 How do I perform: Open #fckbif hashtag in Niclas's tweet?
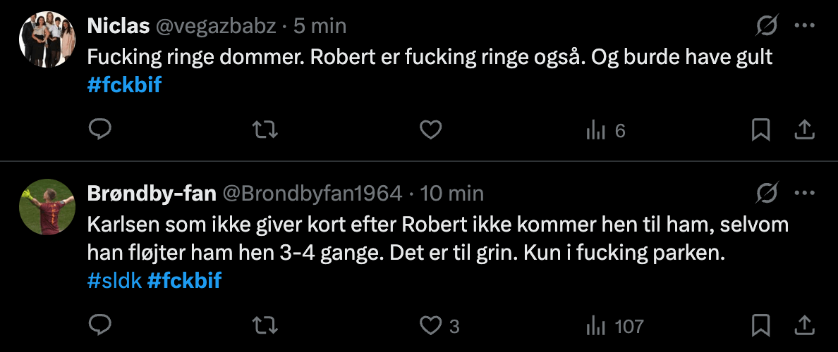point(124,87)
